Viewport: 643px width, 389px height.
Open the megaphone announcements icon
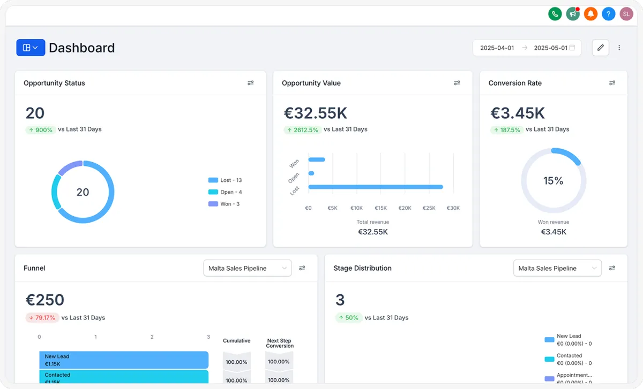click(573, 14)
